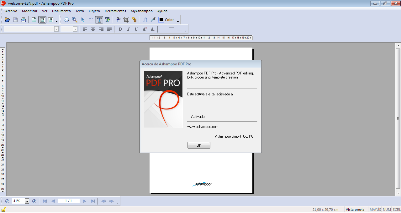
Task: Toggle underline formatting
Action: 136,29
